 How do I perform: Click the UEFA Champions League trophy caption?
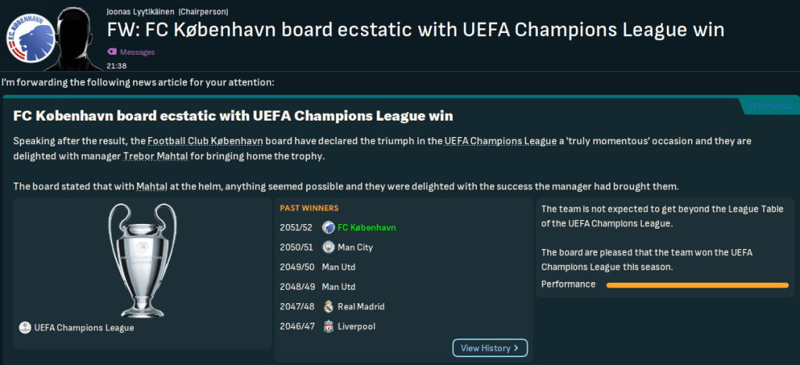click(x=85, y=328)
